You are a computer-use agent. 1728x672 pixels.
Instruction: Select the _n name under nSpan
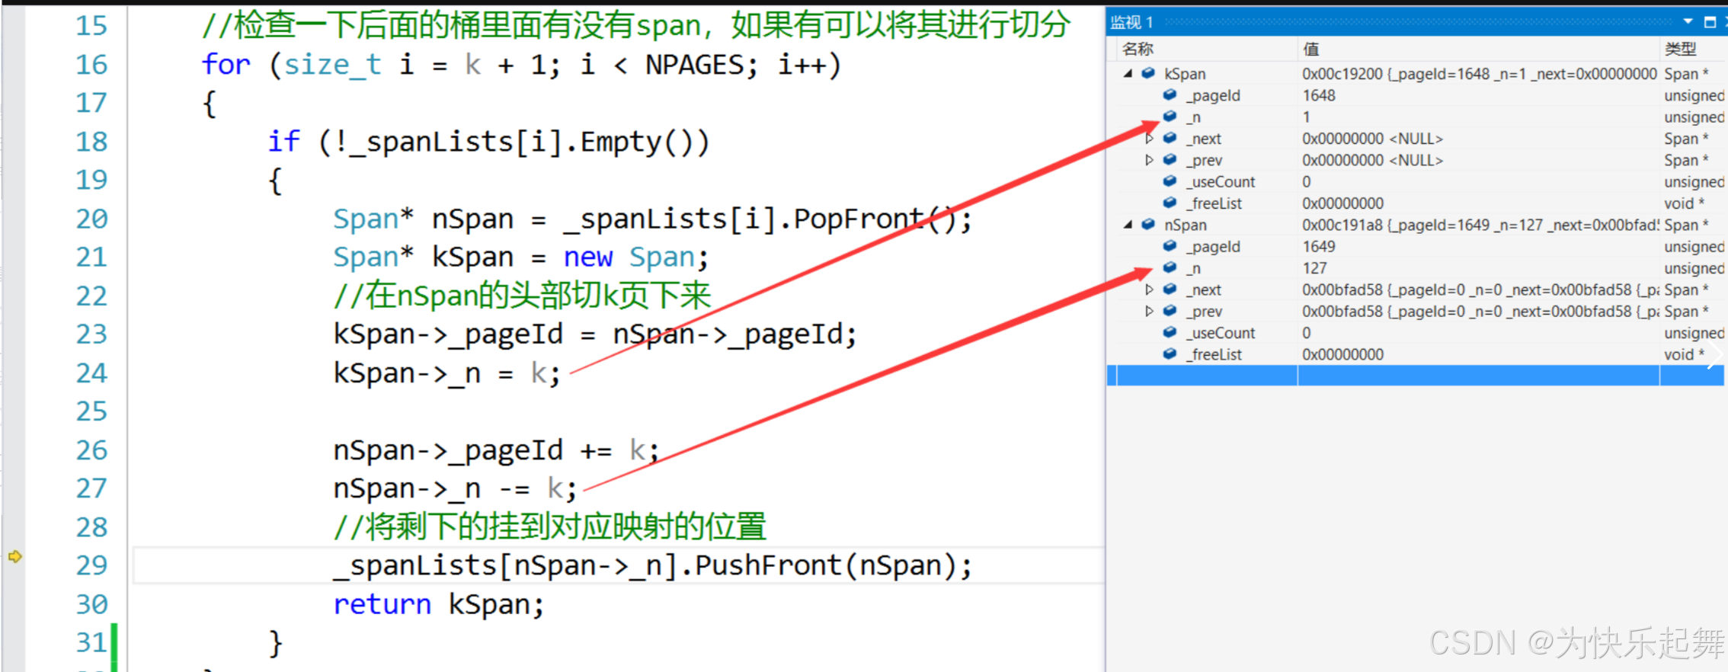click(1194, 269)
